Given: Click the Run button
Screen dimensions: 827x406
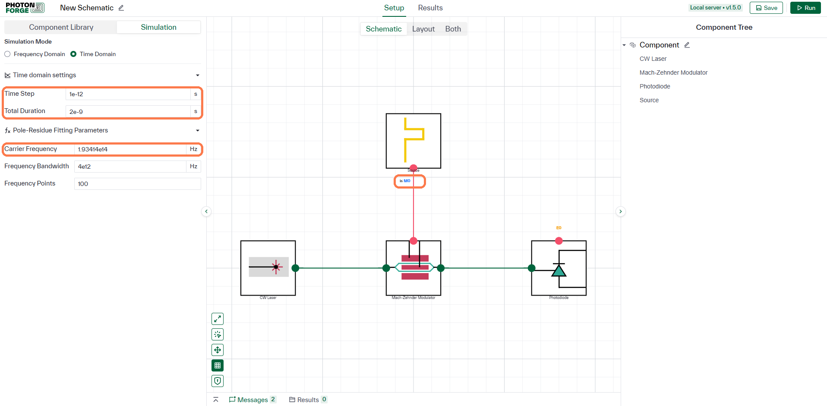Looking at the screenshot, I should (x=805, y=8).
